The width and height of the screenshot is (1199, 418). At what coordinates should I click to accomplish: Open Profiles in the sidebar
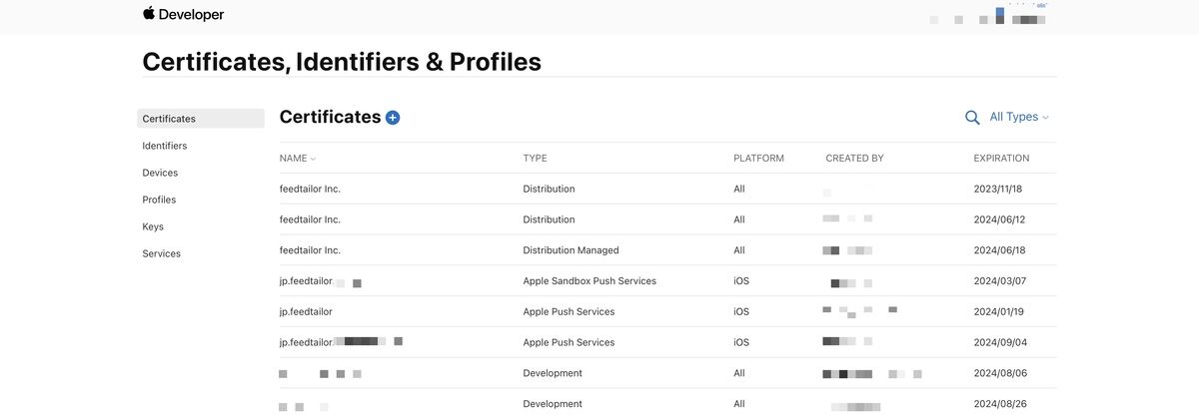(159, 200)
